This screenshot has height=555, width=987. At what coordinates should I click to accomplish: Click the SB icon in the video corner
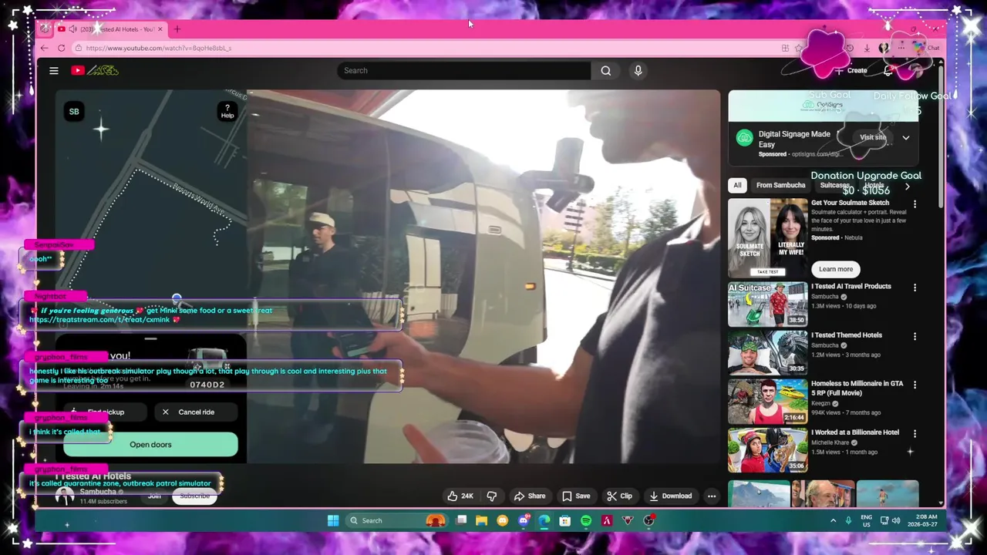74,112
